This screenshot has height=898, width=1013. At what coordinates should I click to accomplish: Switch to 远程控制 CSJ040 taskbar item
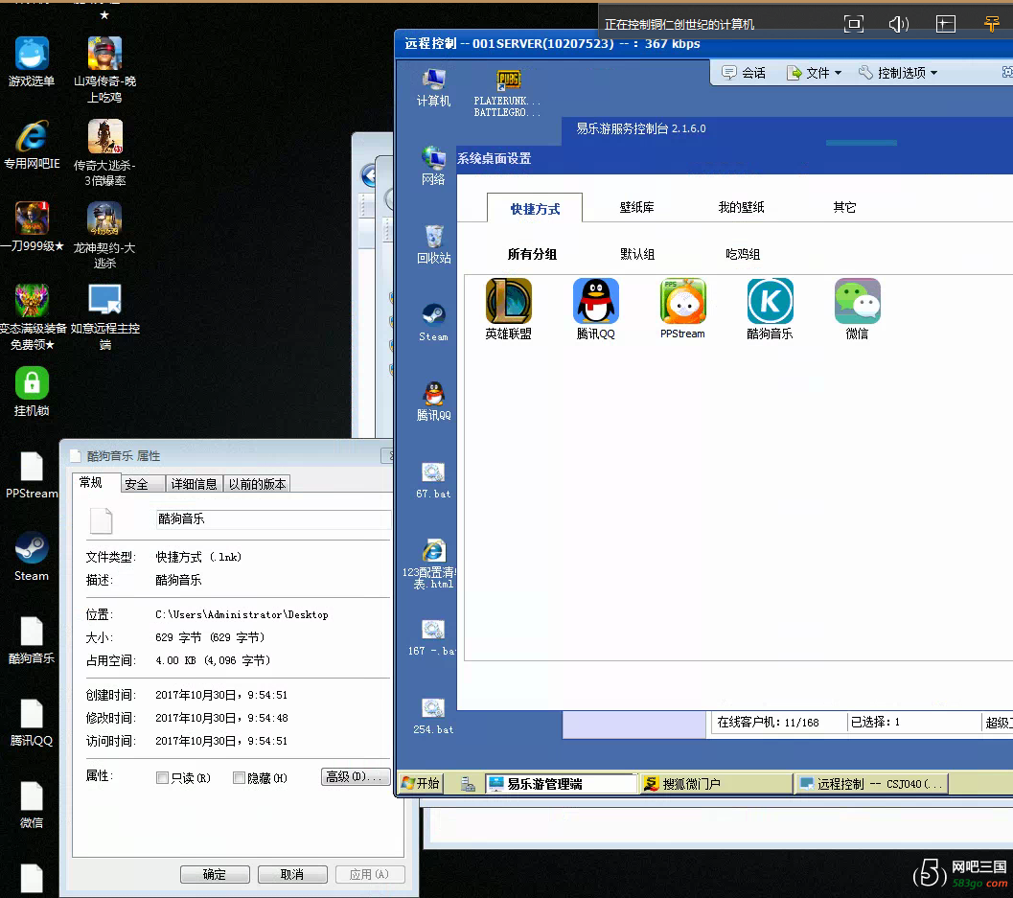872,784
